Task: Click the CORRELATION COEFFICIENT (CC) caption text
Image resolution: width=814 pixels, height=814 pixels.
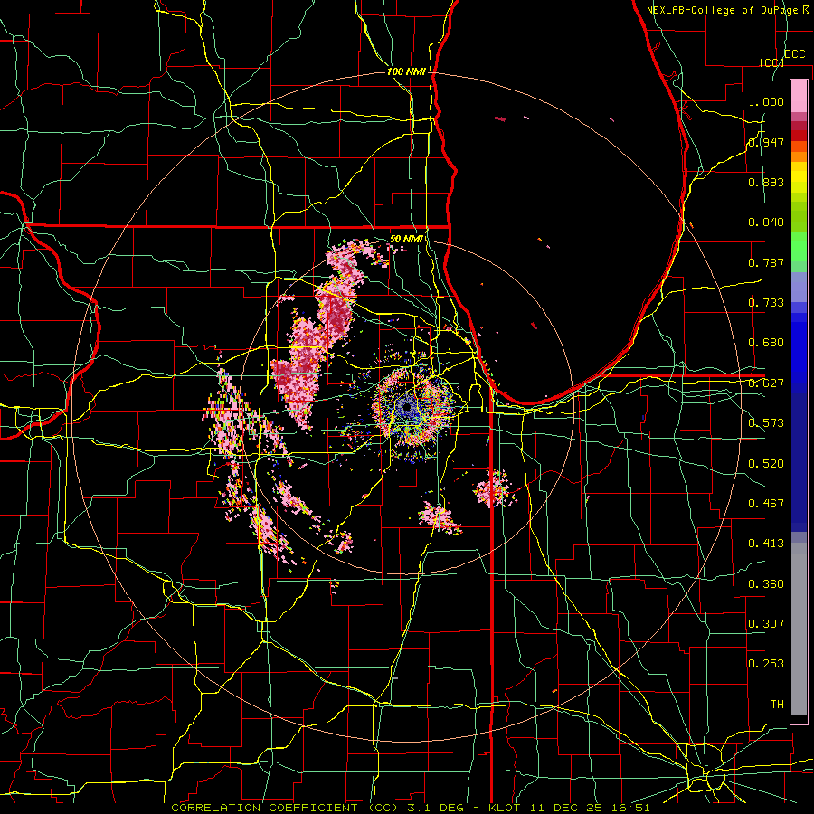Action: click(285, 808)
